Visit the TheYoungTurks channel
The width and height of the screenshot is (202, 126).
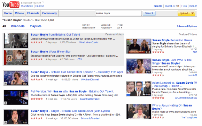click(189, 118)
